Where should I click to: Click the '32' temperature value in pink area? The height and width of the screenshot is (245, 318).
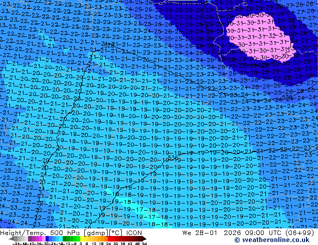pyautogui.click(x=272, y=36)
